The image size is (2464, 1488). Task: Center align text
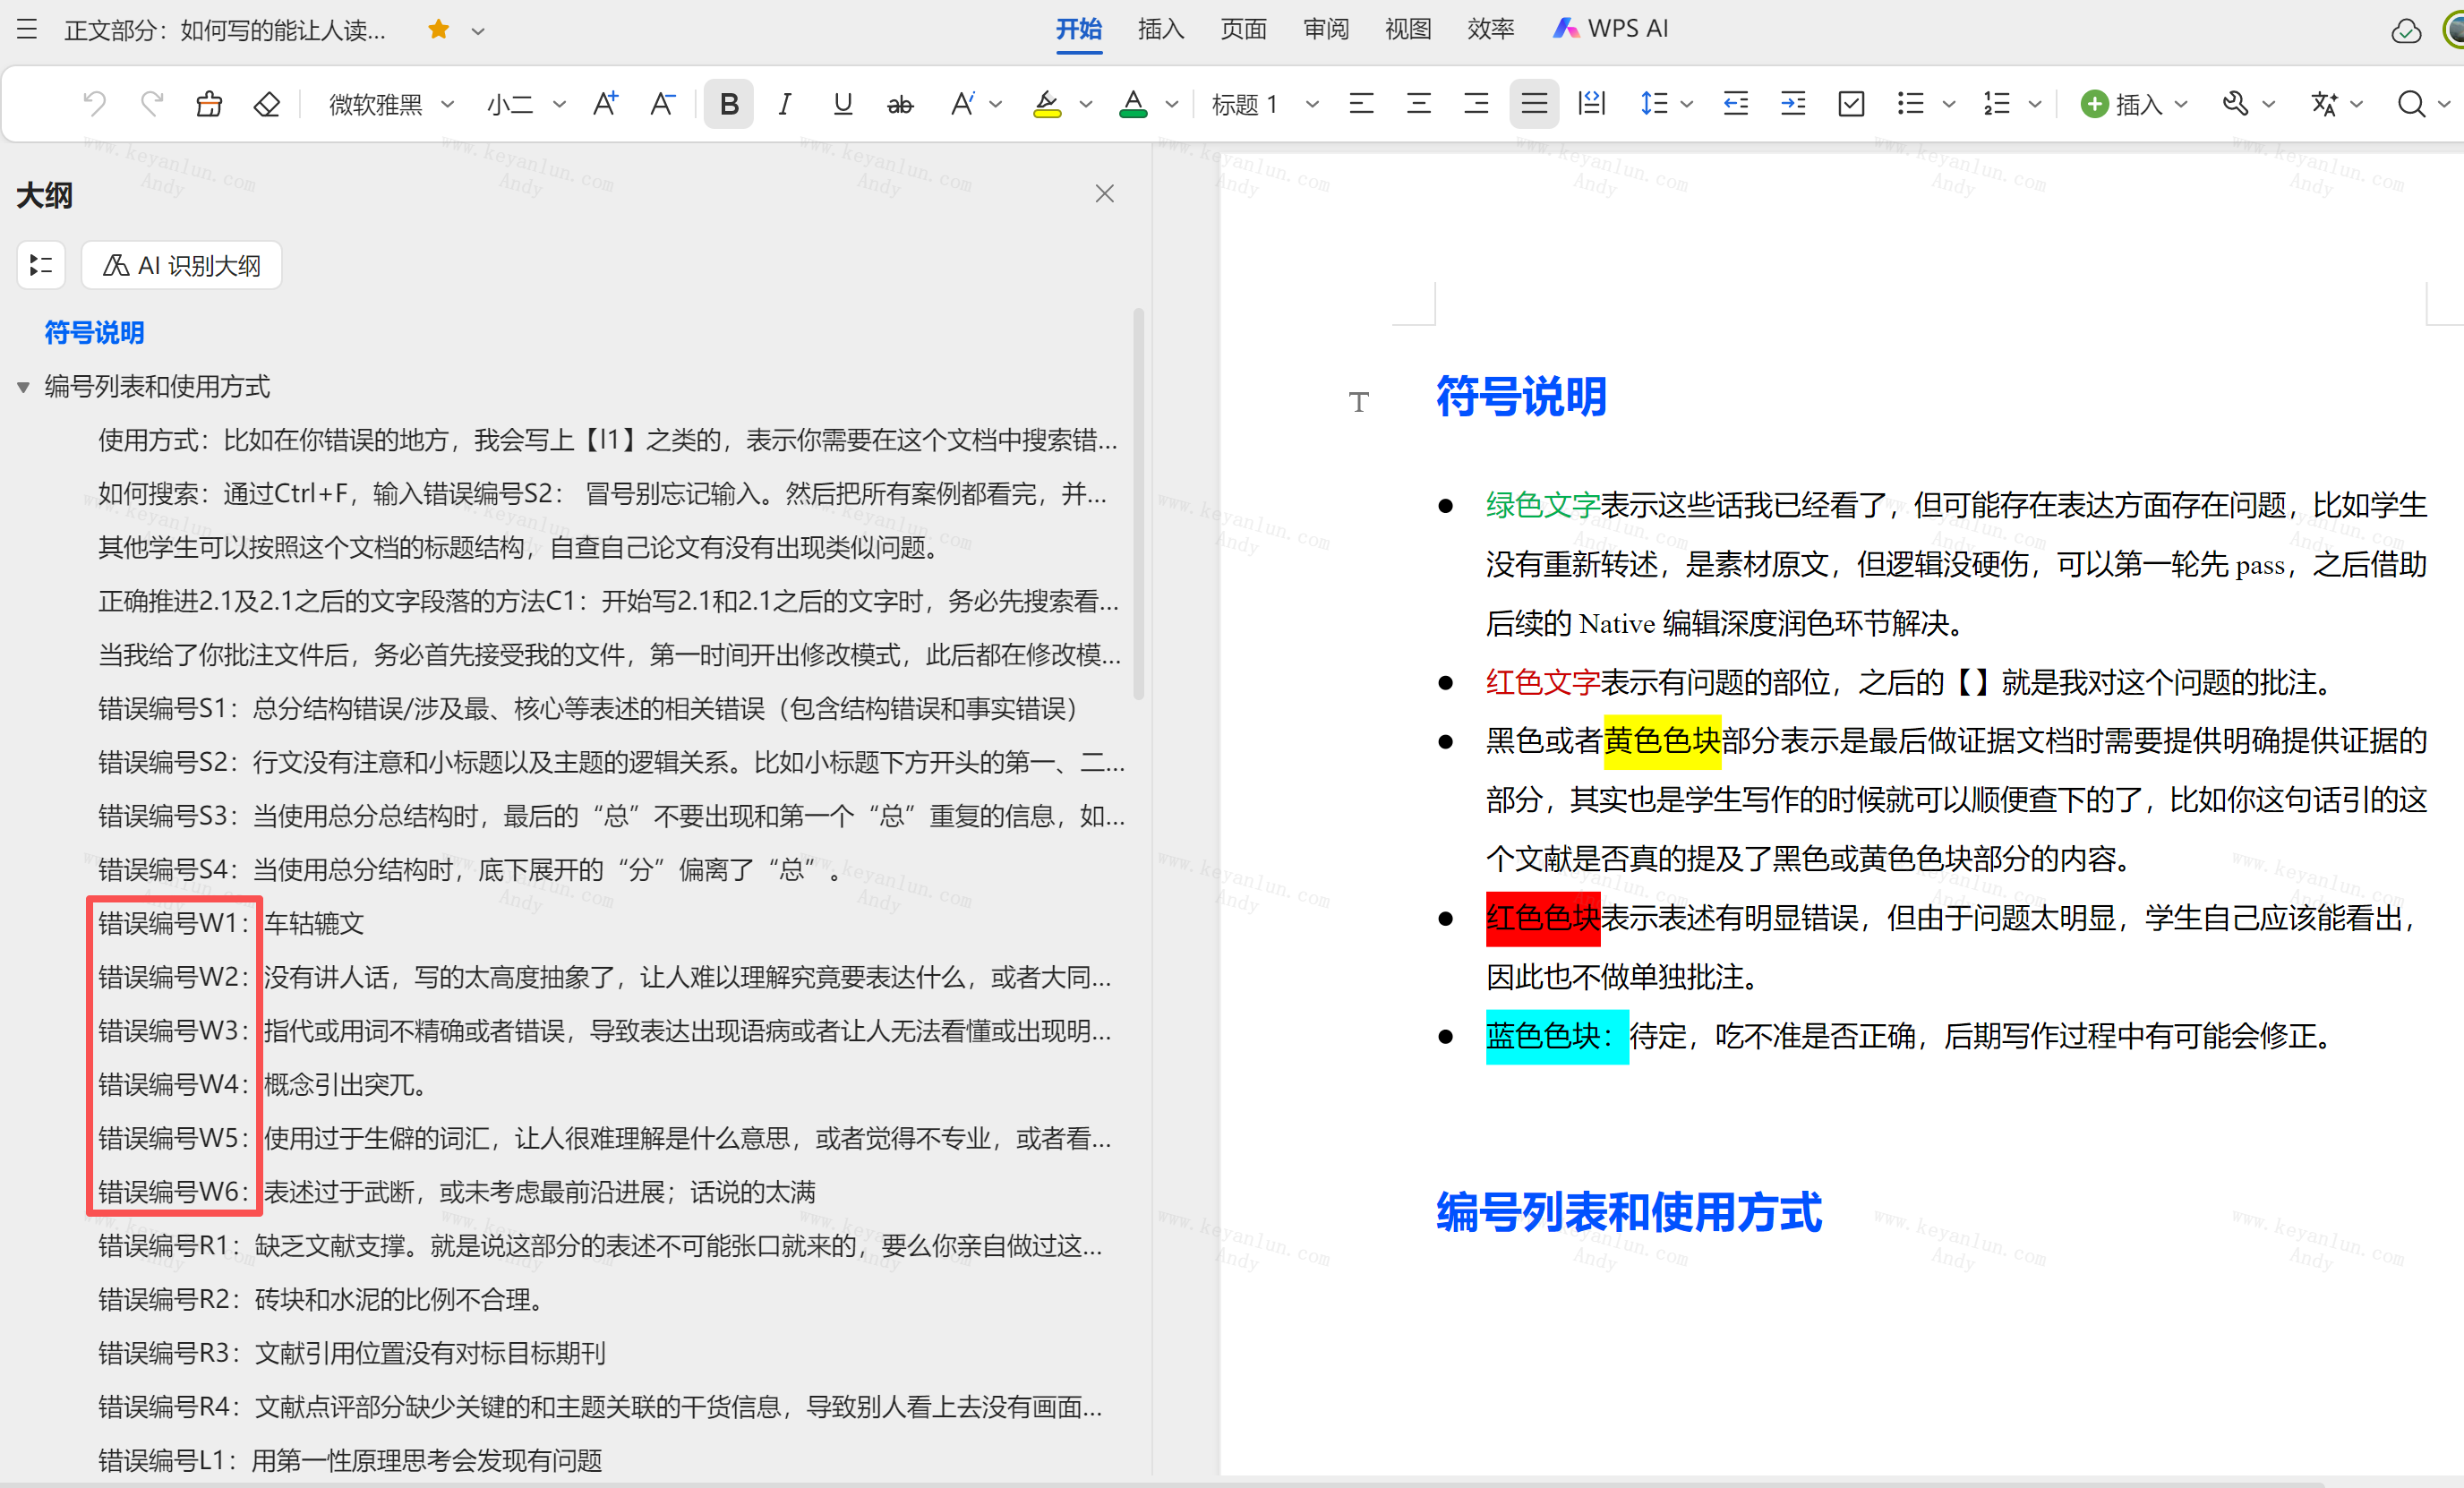(x=1419, y=104)
